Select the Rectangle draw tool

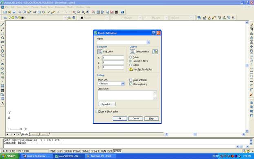tap(2, 42)
